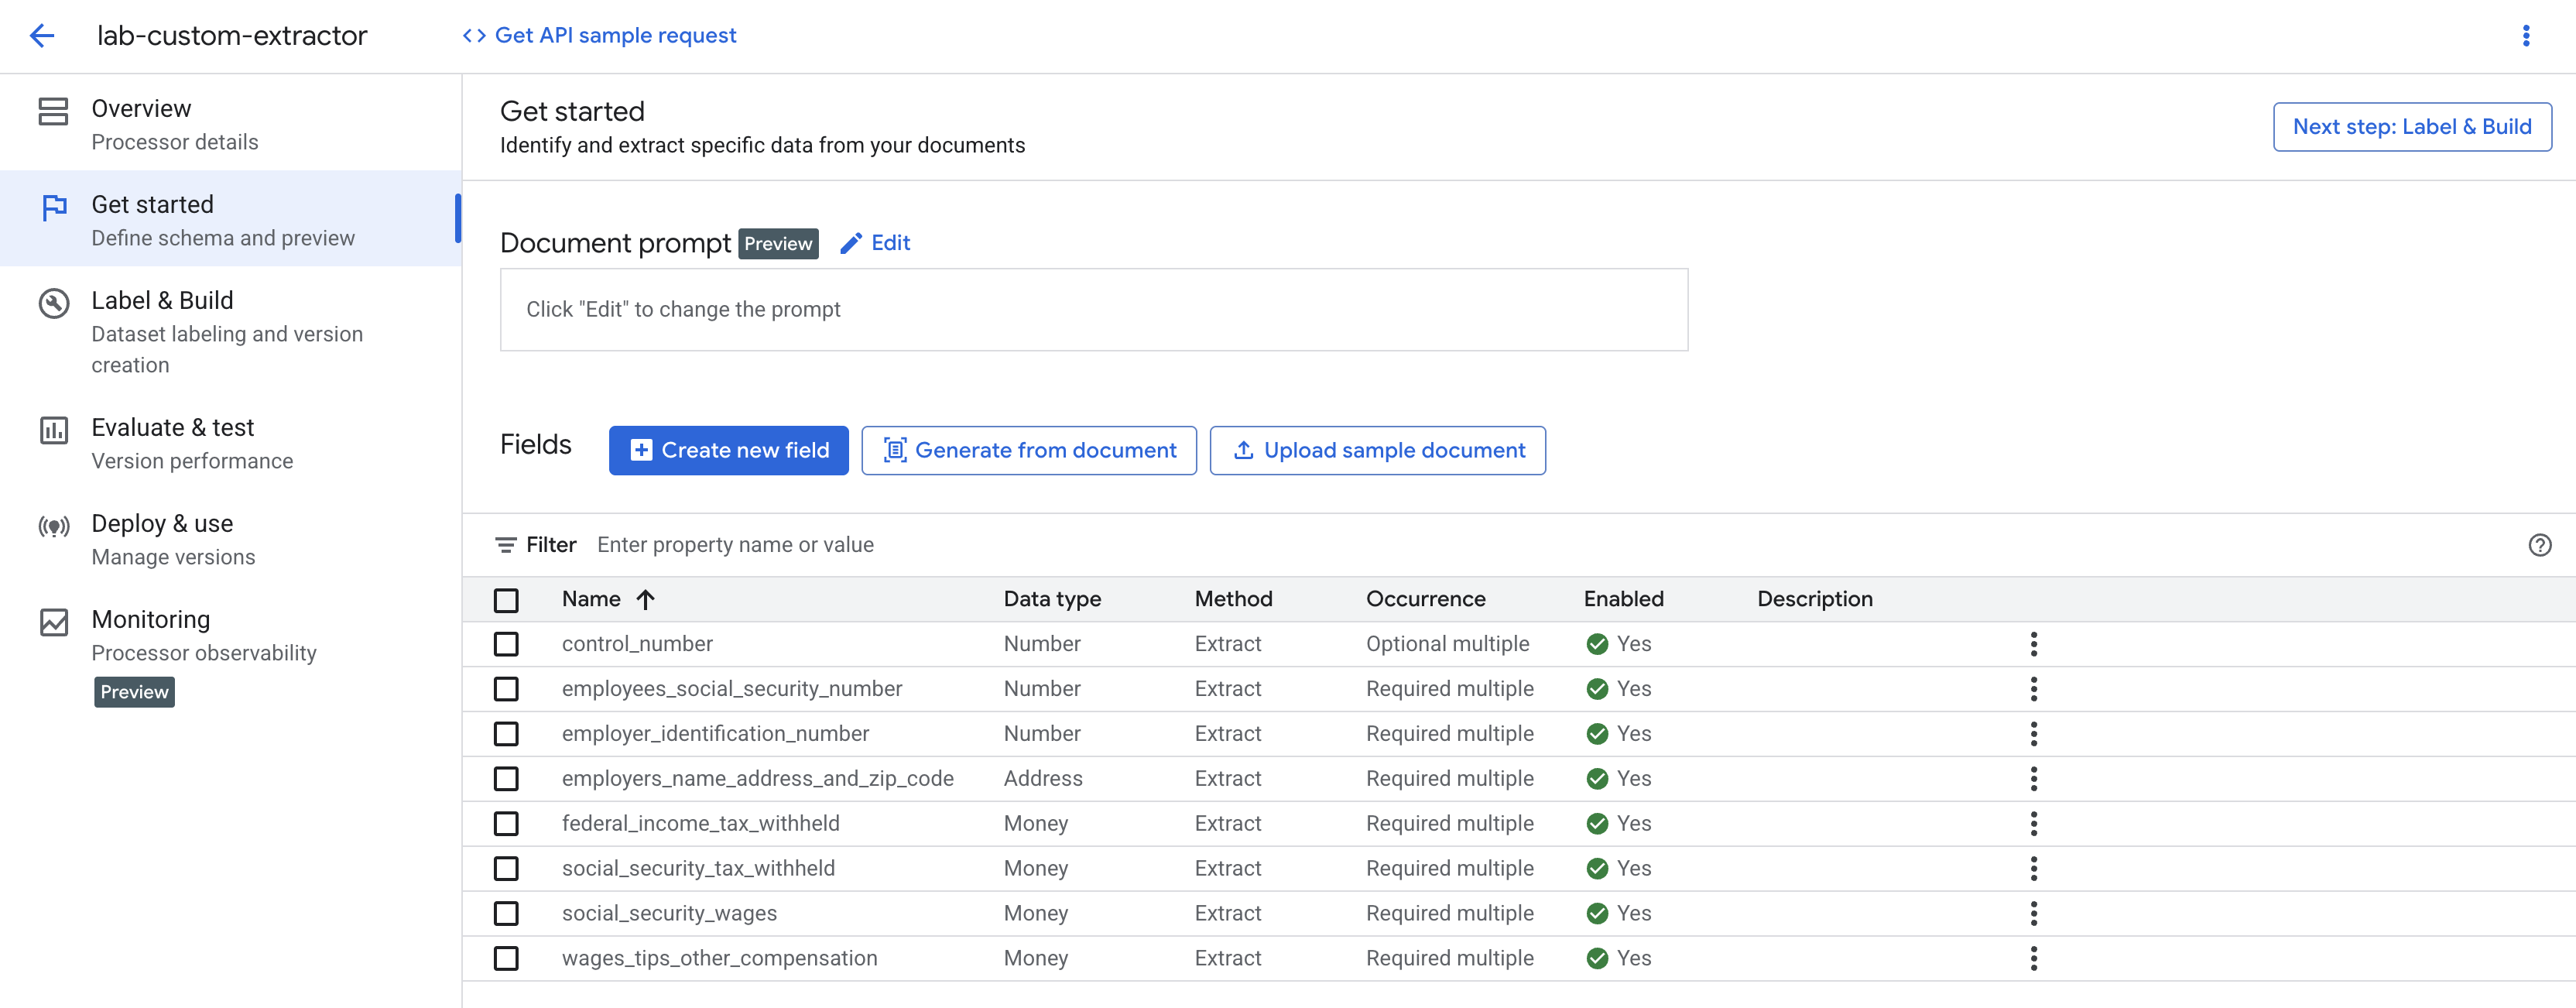The width and height of the screenshot is (2576, 1008).
Task: Open the Overview section
Action: tap(230, 123)
